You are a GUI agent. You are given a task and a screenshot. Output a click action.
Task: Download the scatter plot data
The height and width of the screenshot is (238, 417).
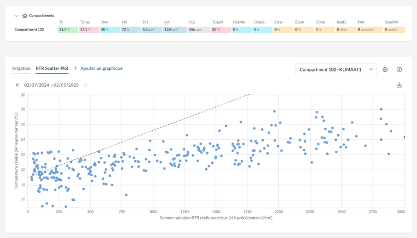pyautogui.click(x=399, y=85)
